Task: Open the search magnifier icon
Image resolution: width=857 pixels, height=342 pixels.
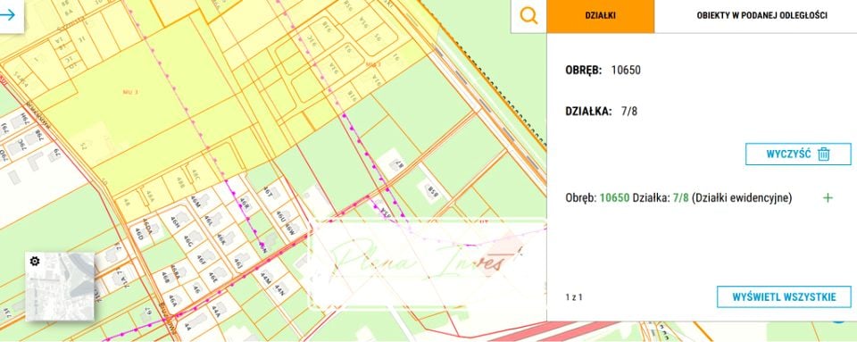Action: tap(528, 16)
